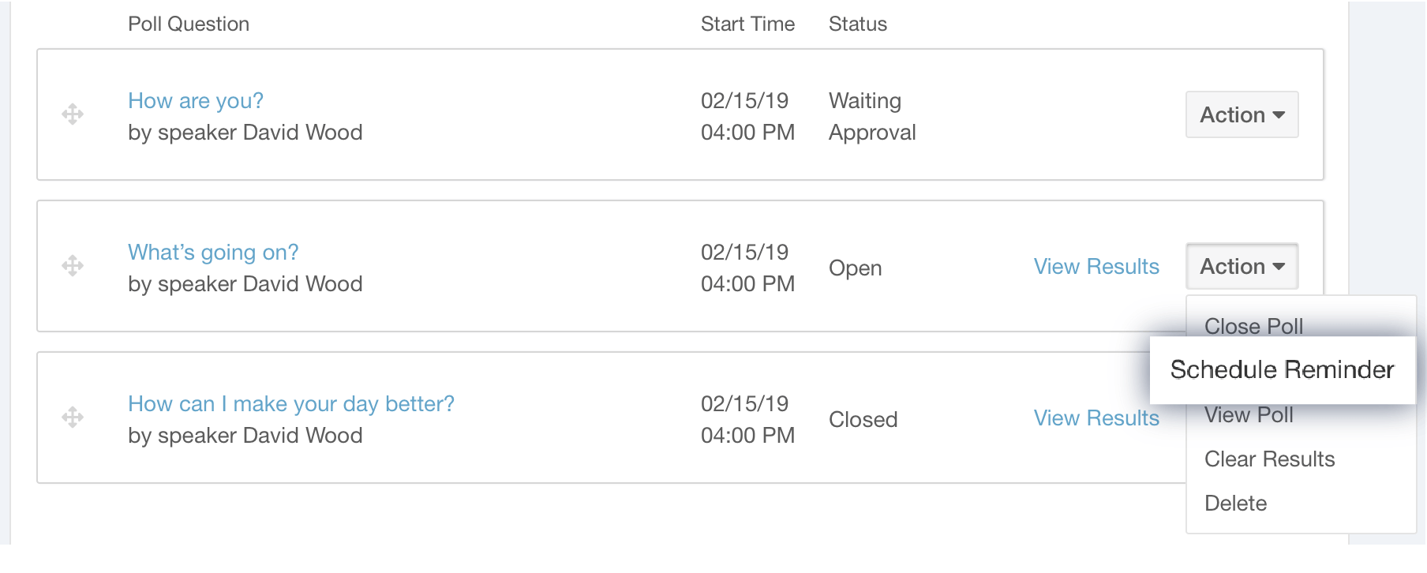This screenshot has height=573, width=1427.
Task: Select View Poll menu option
Action: (x=1249, y=415)
